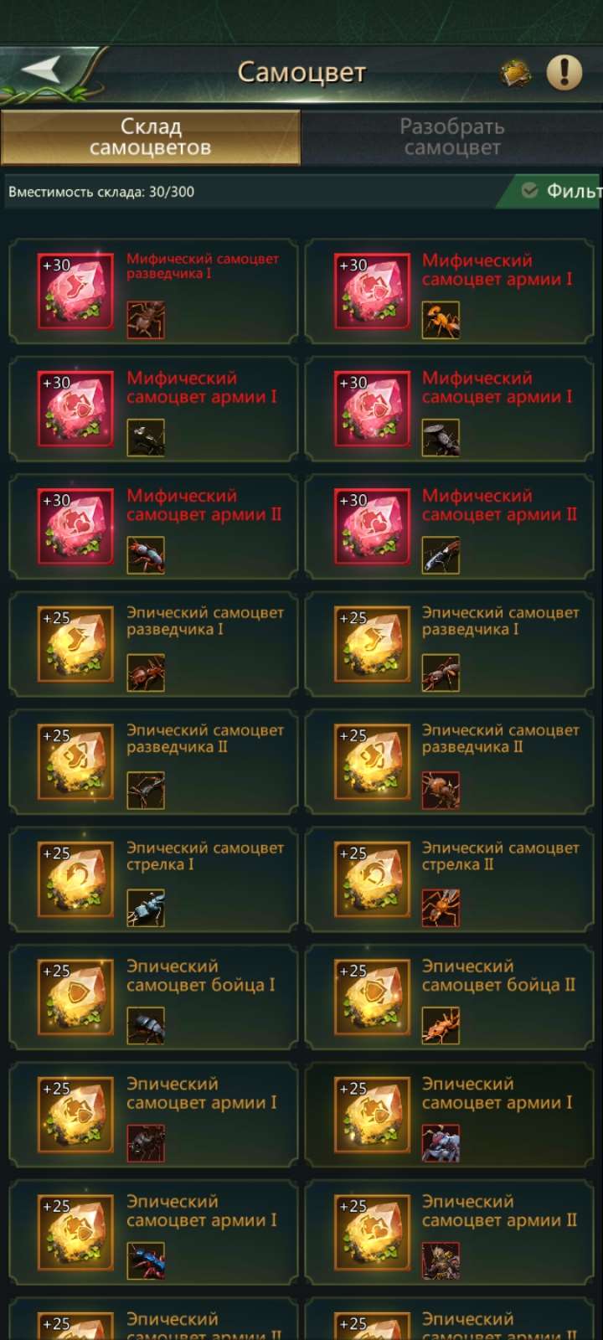Open right Эпический самоцвет разведчика II entry
Viewport: 603px width, 1340px height.
pos(449,761)
